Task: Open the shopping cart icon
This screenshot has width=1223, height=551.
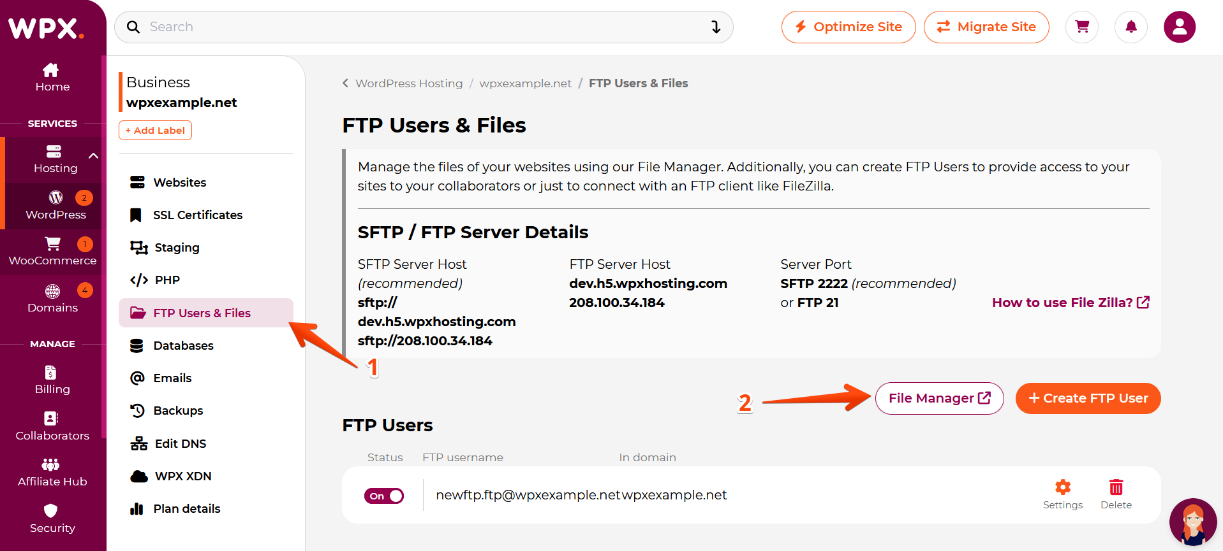Action: [x=1082, y=27]
